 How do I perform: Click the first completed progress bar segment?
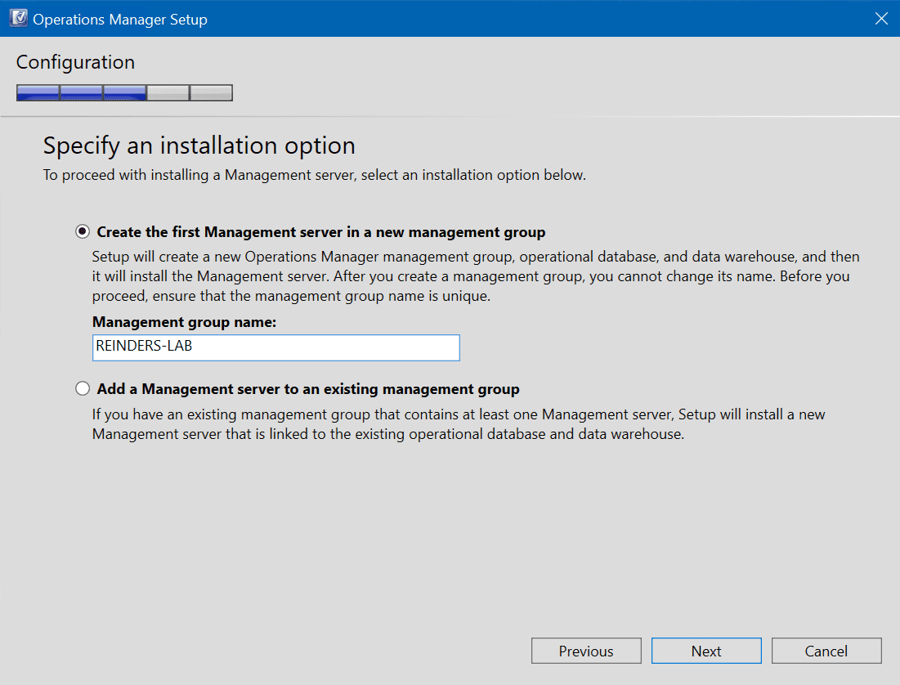(38, 92)
